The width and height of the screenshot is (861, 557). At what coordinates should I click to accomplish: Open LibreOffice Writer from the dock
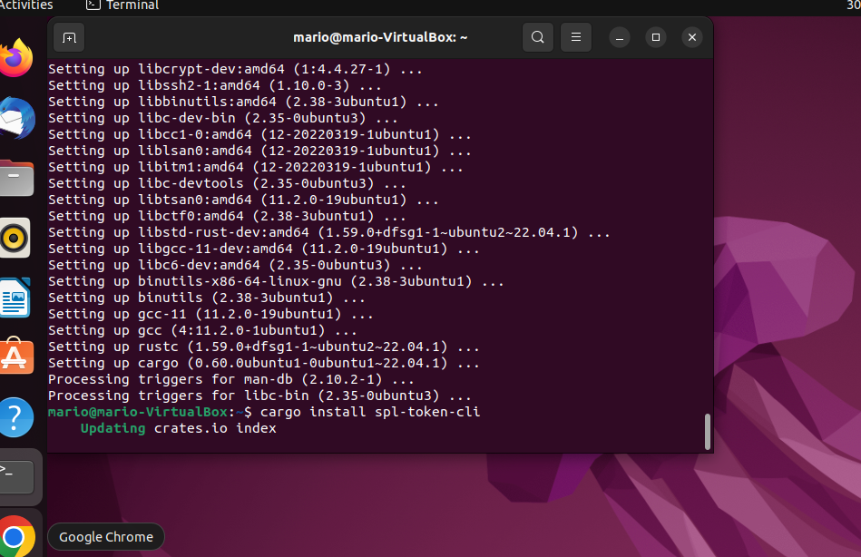pos(15,298)
